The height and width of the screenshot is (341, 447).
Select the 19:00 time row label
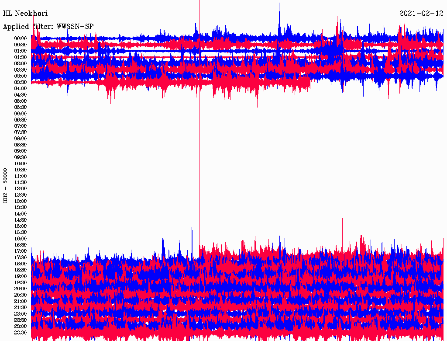click(21, 276)
